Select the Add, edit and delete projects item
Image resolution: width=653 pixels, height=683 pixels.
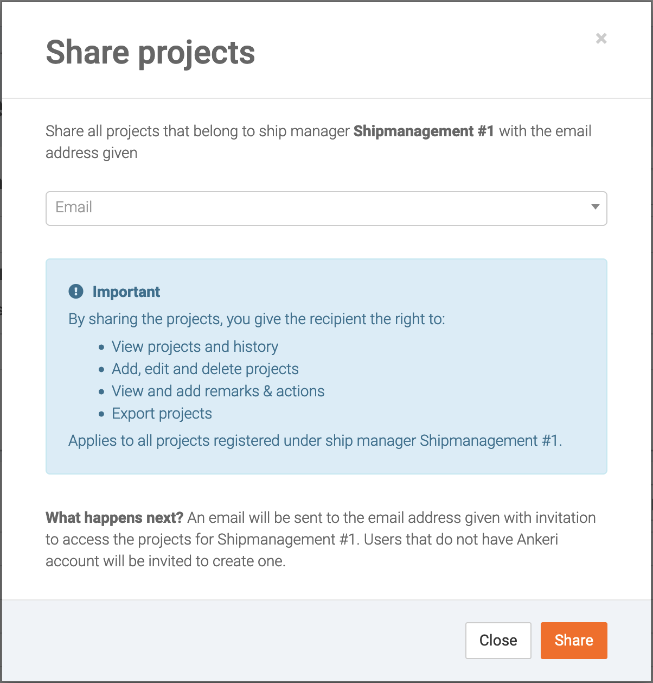[205, 369]
